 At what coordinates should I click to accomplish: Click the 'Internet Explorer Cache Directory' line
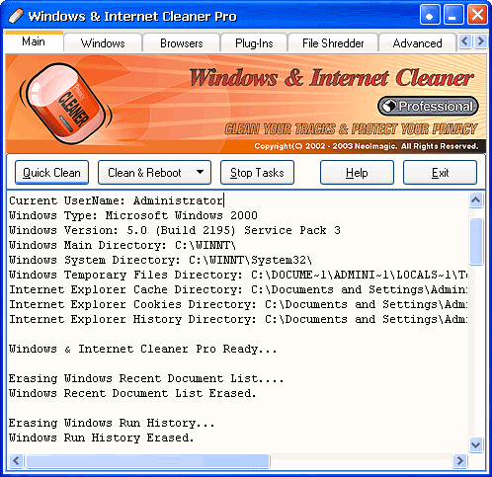[x=238, y=289]
